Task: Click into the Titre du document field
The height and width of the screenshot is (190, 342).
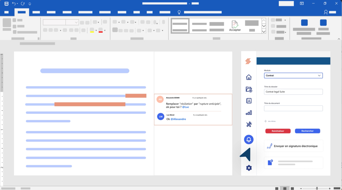Action: point(293,108)
